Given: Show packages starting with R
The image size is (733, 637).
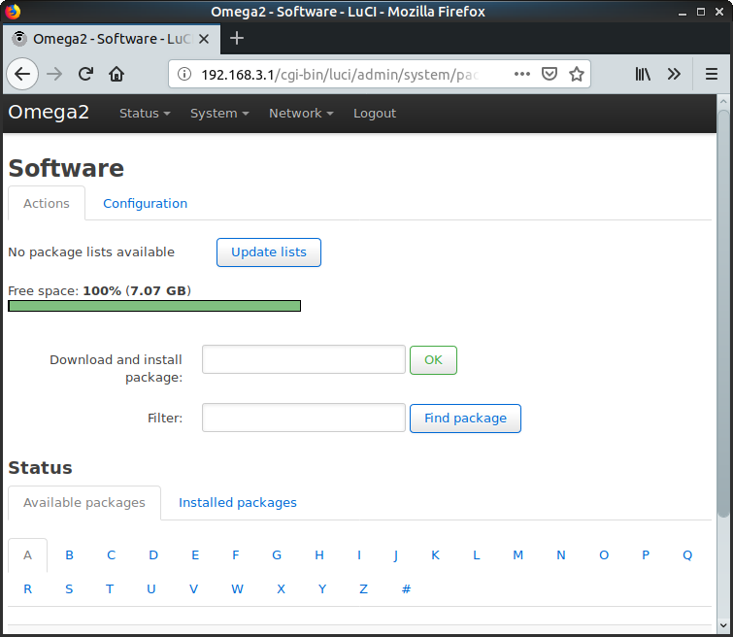Looking at the screenshot, I should 27,589.
